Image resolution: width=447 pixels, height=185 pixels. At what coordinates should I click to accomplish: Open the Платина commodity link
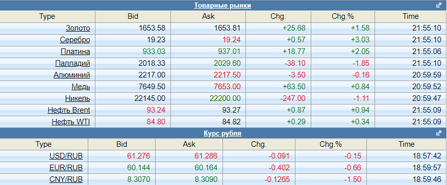pos(75,51)
